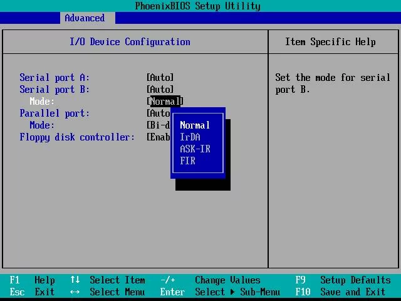
Task: Click the -/+ Change Values hint
Action: 211,280
